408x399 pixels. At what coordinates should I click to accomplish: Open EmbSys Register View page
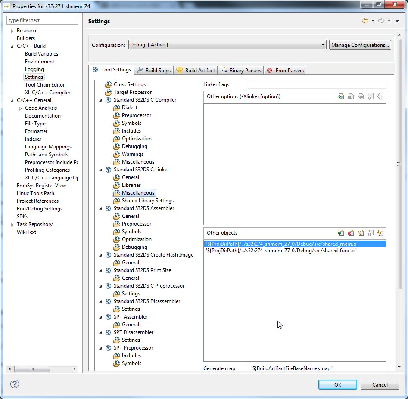[41, 186]
